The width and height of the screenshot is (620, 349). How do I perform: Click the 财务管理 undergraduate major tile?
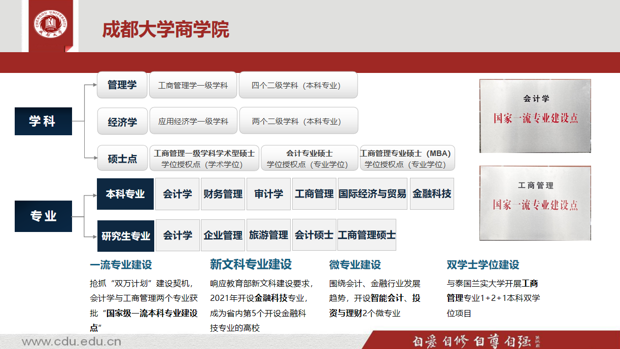pyautogui.click(x=223, y=194)
